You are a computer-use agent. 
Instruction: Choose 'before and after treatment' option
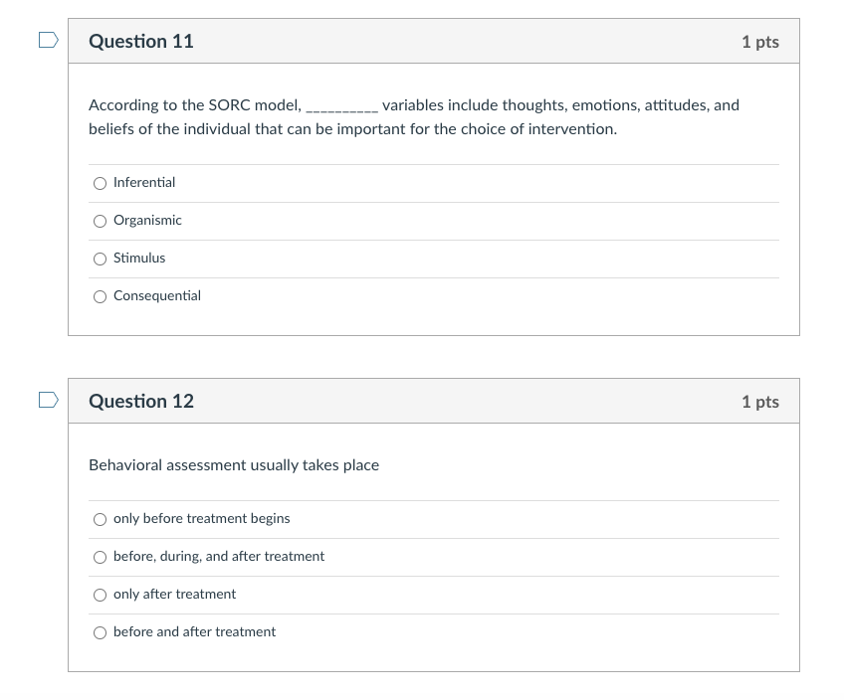coord(100,632)
